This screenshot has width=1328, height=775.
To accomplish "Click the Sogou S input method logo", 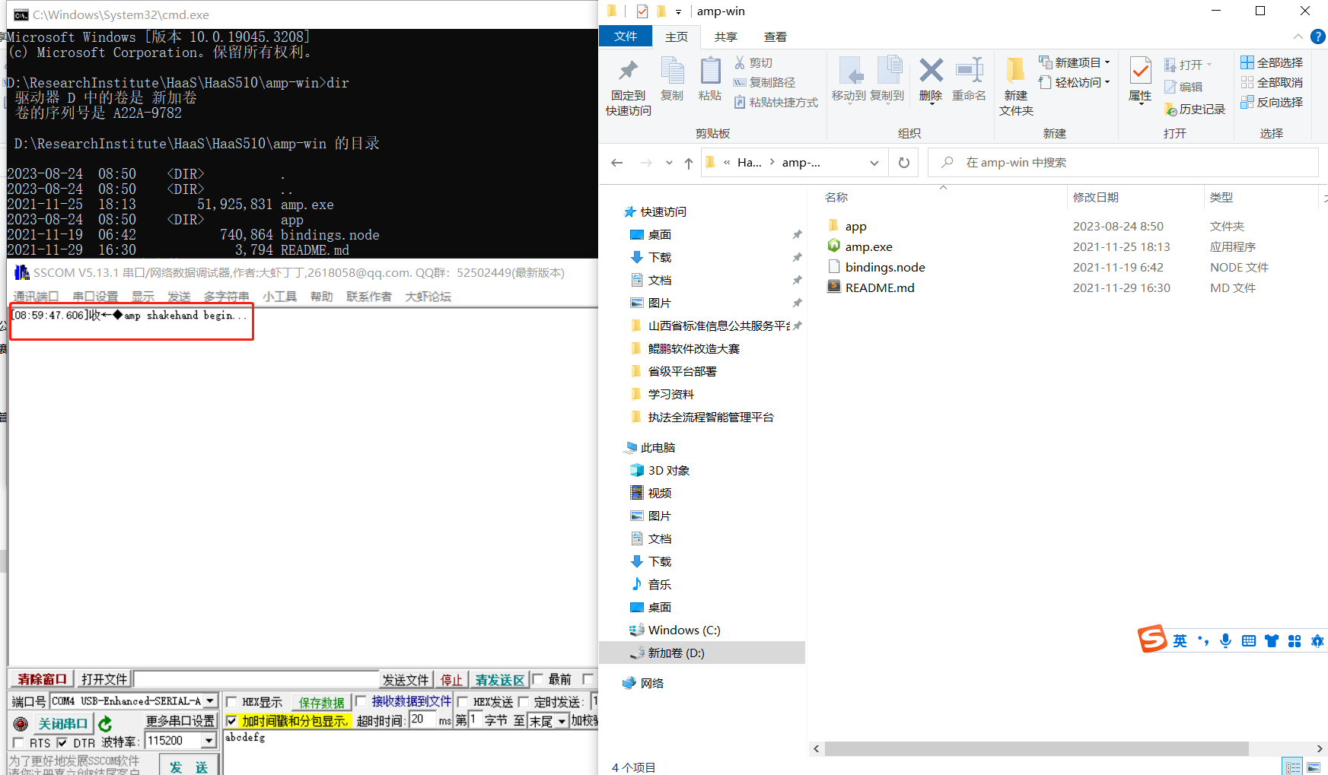I will (x=1152, y=639).
